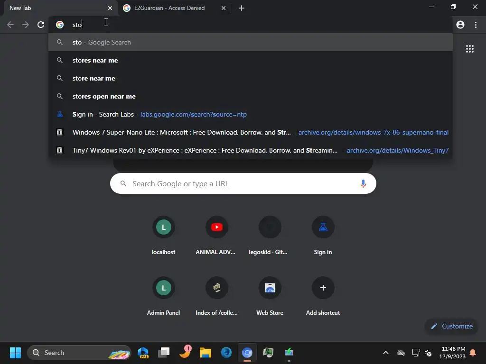Click inside the address bar text 'sto'
This screenshot has height=364, width=486.
coord(77,25)
